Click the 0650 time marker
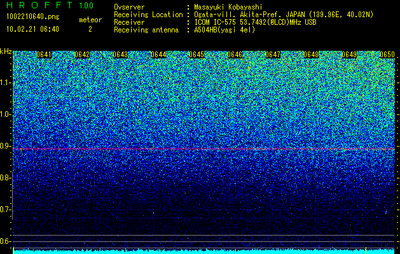Screen dimensions: 400x254 click(387, 55)
